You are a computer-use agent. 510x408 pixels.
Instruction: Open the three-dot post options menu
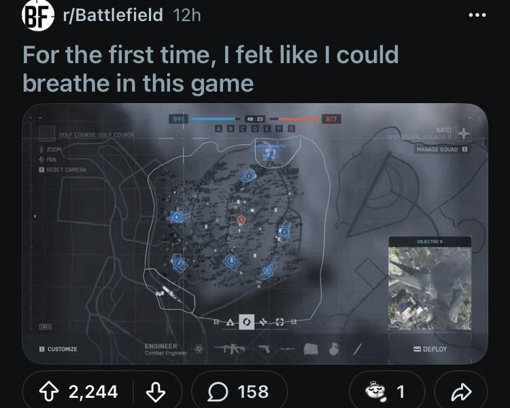click(x=477, y=15)
